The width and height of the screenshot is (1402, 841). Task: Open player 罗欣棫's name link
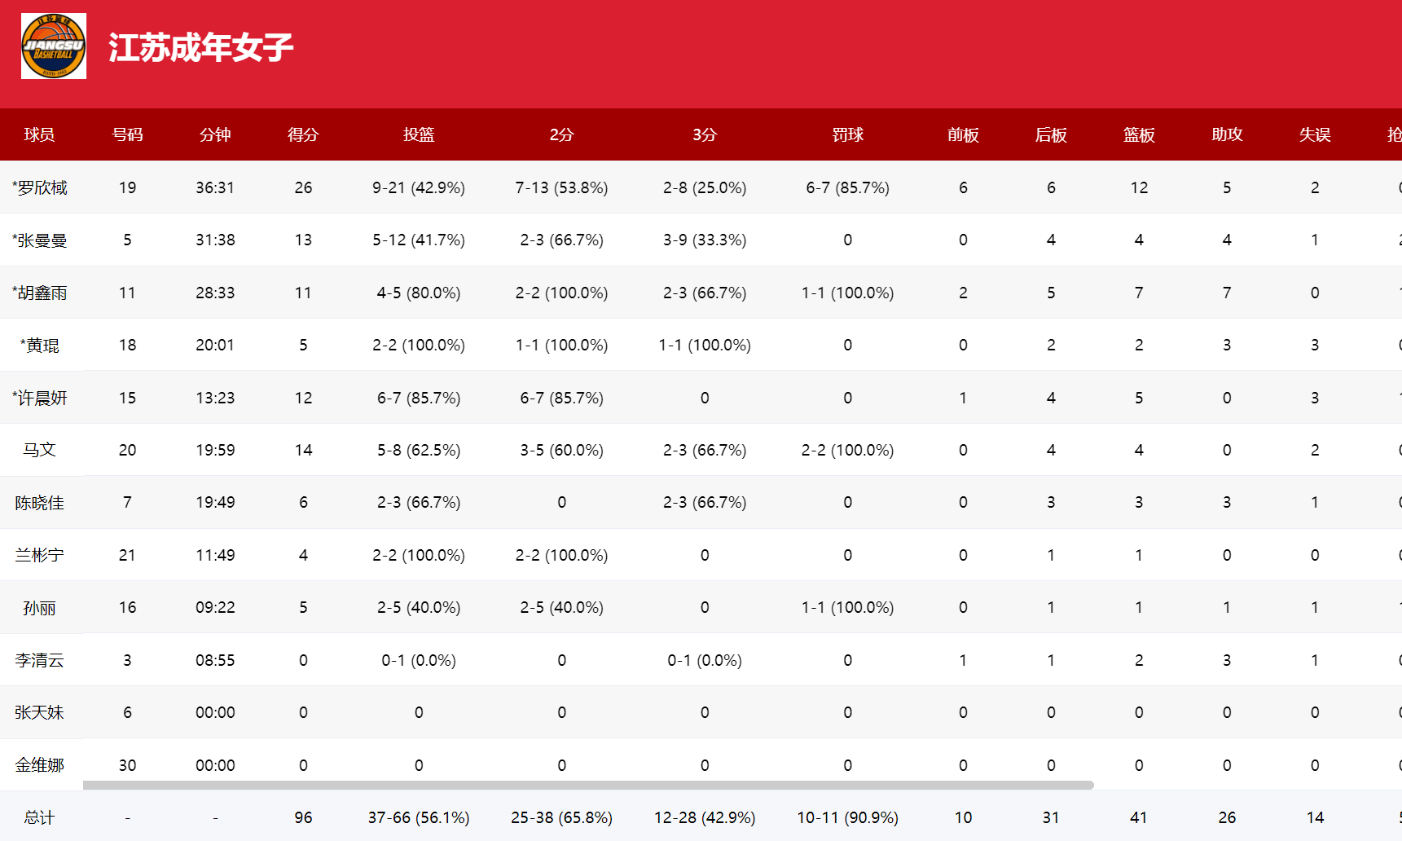(41, 188)
